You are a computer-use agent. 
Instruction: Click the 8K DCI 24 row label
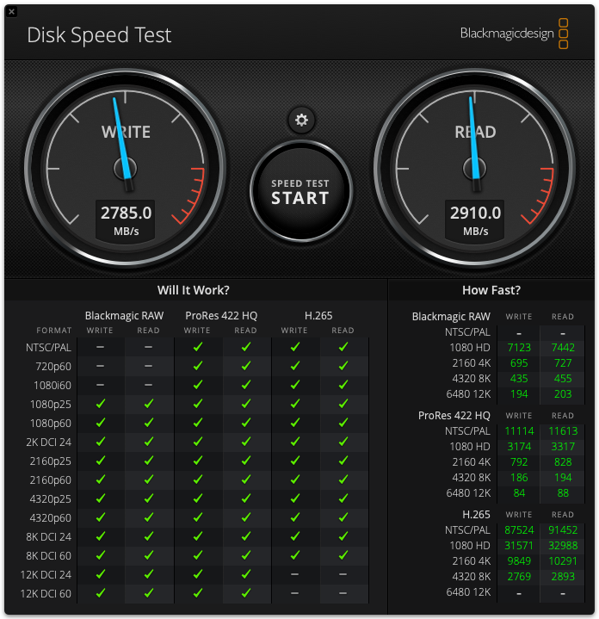(x=48, y=537)
